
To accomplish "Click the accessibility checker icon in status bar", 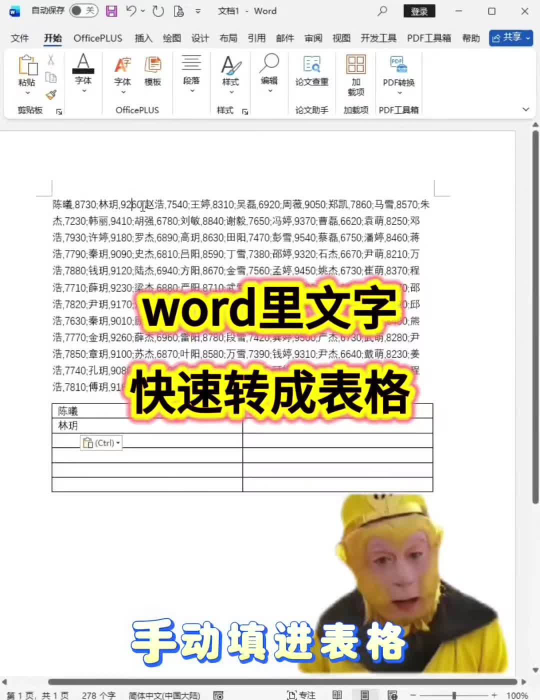I will [218, 695].
